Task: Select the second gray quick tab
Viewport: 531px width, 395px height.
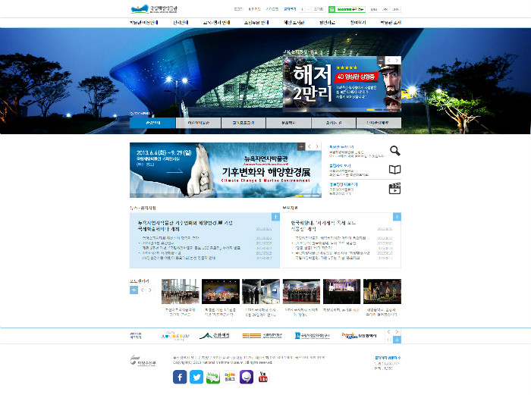Action: point(199,123)
